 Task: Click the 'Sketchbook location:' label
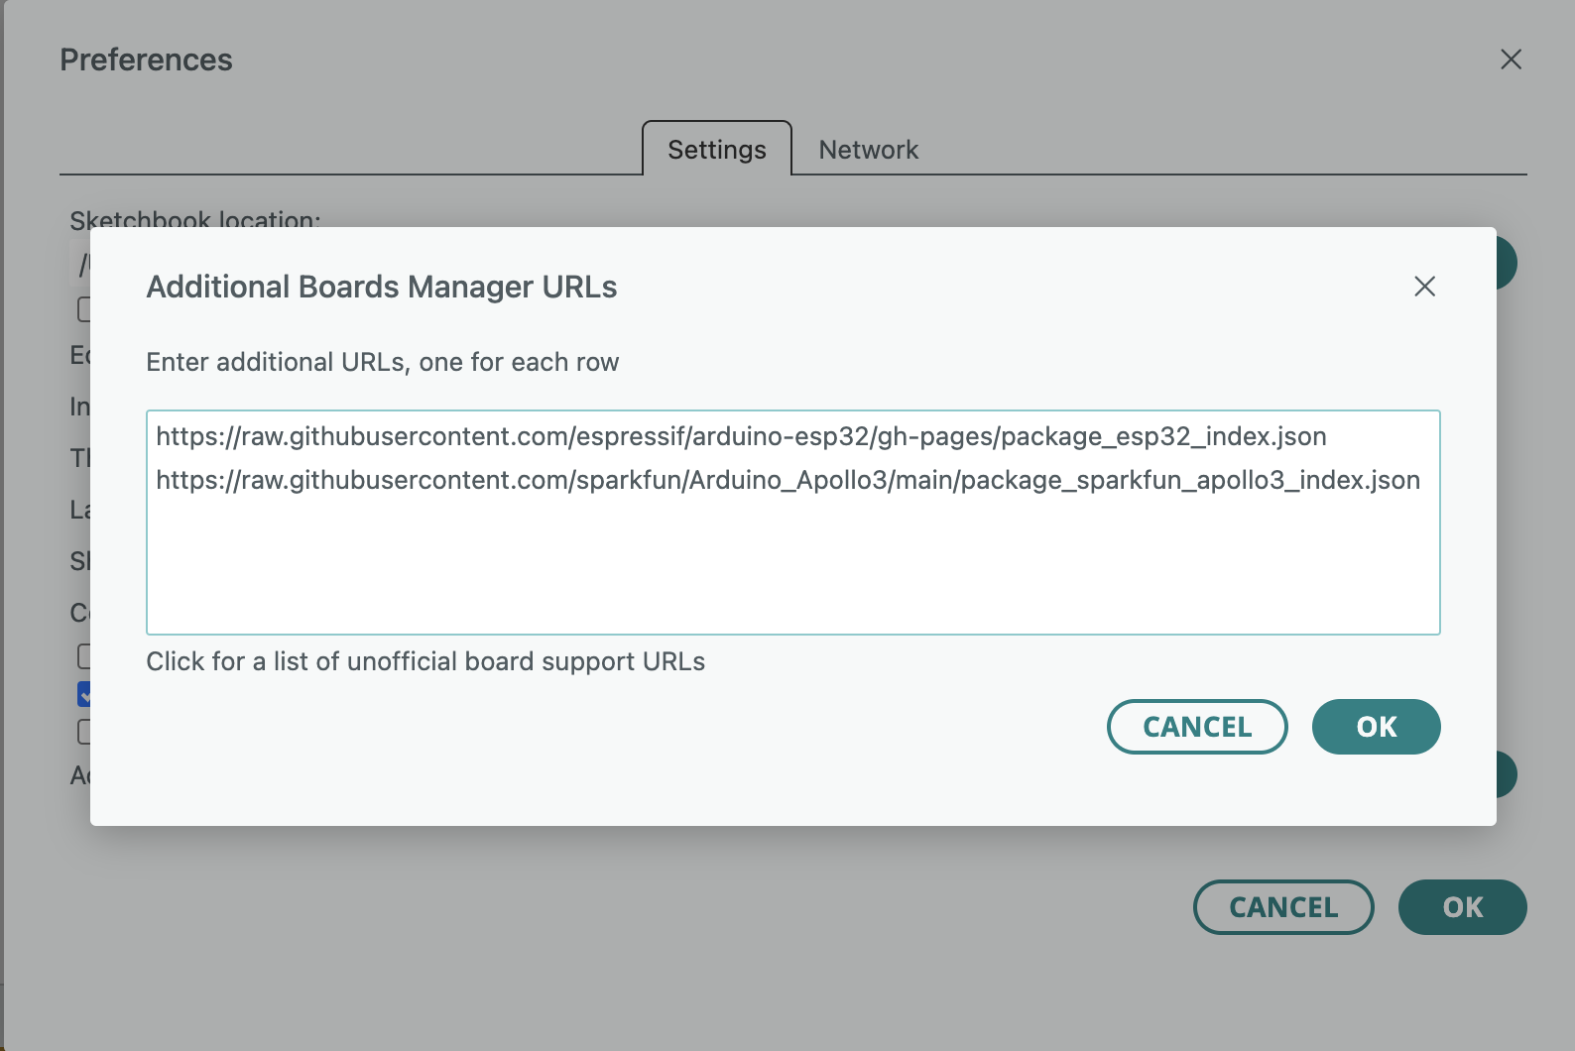195,219
